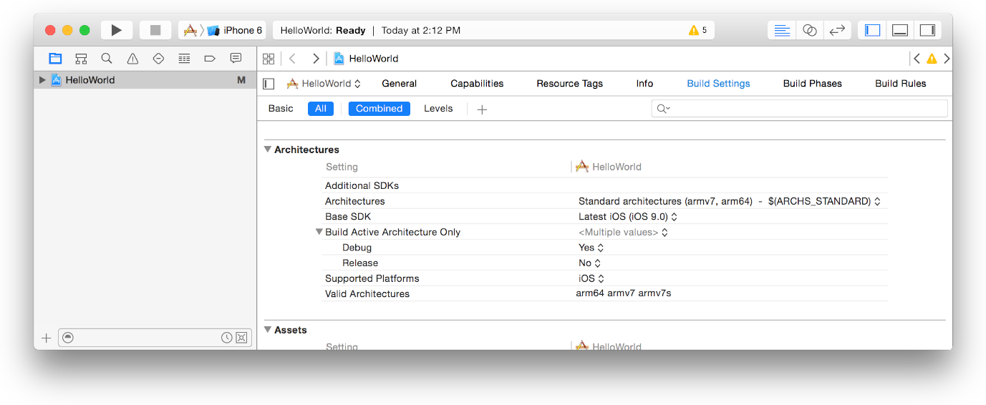This screenshot has height=405, width=986.
Task: Show the Breakpoint navigator
Action: click(x=210, y=59)
